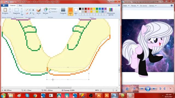Click status text '502 × 834пкс'
This screenshot has height=98, width=175.
(x=48, y=90)
